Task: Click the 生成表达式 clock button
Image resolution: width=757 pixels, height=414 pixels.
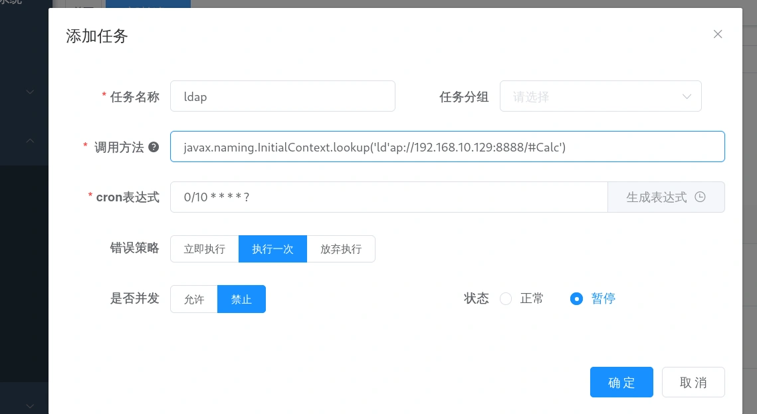Action: (666, 197)
